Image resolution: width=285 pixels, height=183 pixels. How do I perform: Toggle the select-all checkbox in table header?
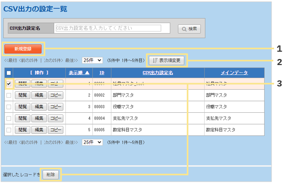pos(9,73)
